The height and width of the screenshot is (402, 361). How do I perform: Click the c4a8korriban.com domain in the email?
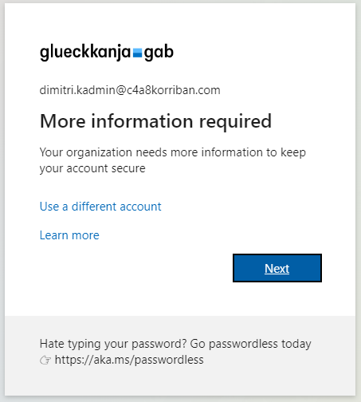pyautogui.click(x=174, y=90)
